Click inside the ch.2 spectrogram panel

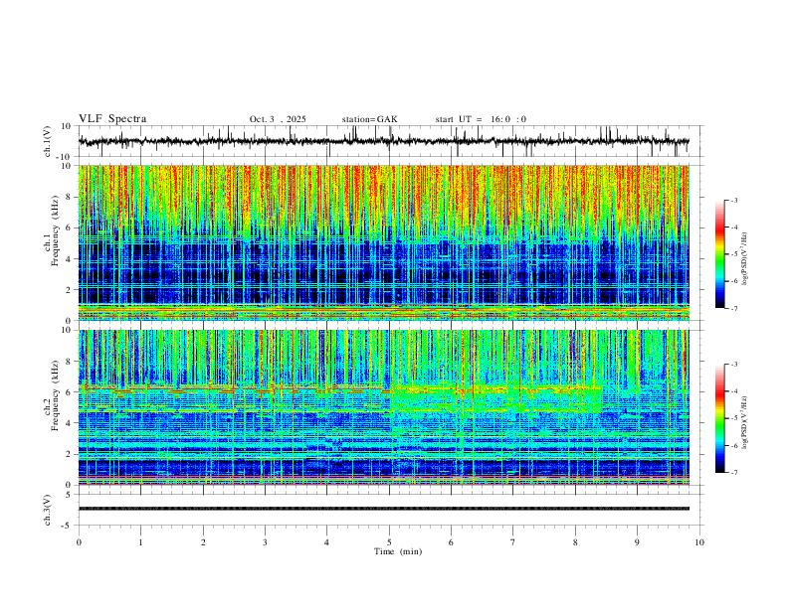click(x=383, y=407)
